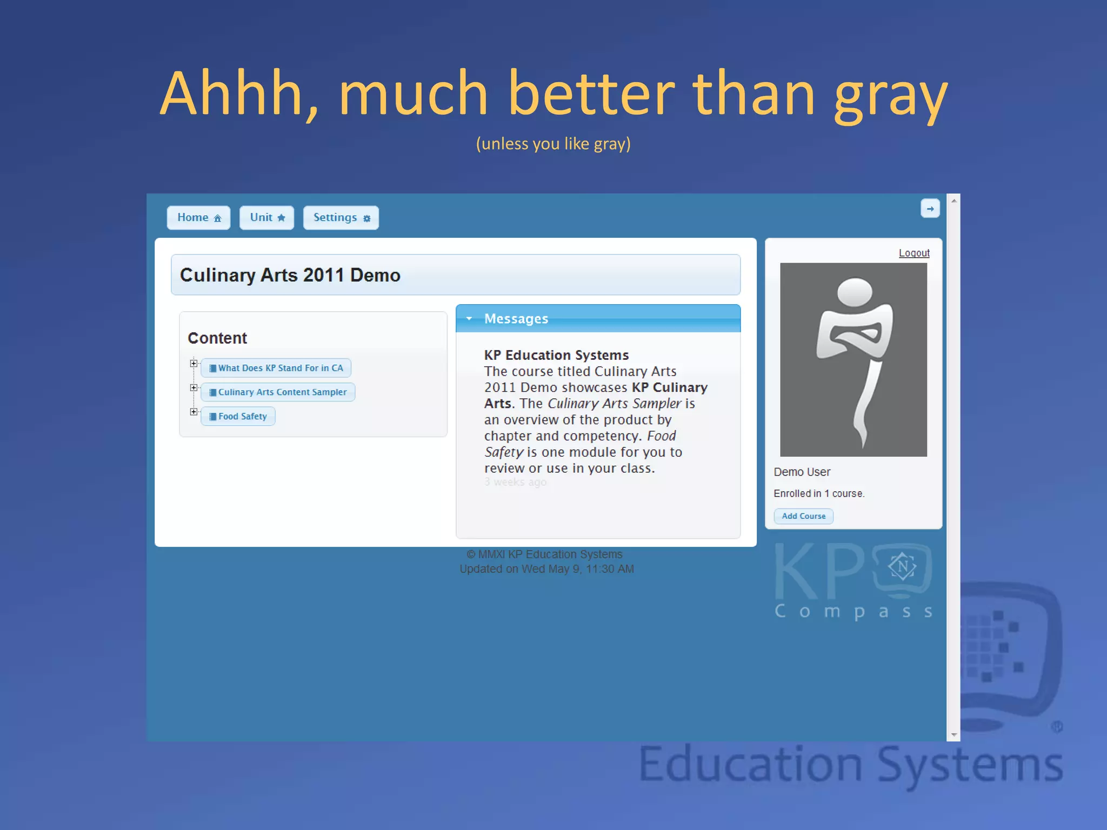Click the Demo User avatar image
Viewport: 1107px width, 830px height.
(x=853, y=359)
